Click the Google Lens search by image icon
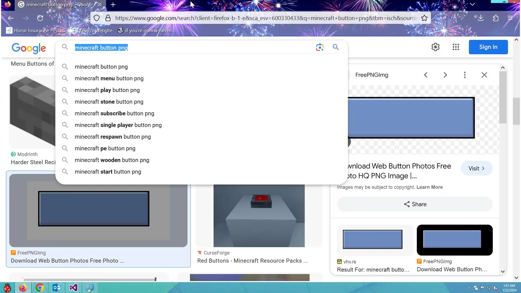521x293 pixels. point(320,47)
